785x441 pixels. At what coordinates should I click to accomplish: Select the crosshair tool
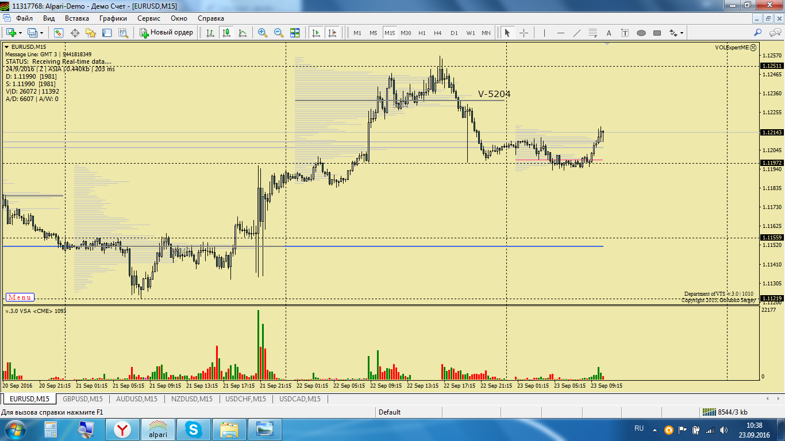click(524, 33)
